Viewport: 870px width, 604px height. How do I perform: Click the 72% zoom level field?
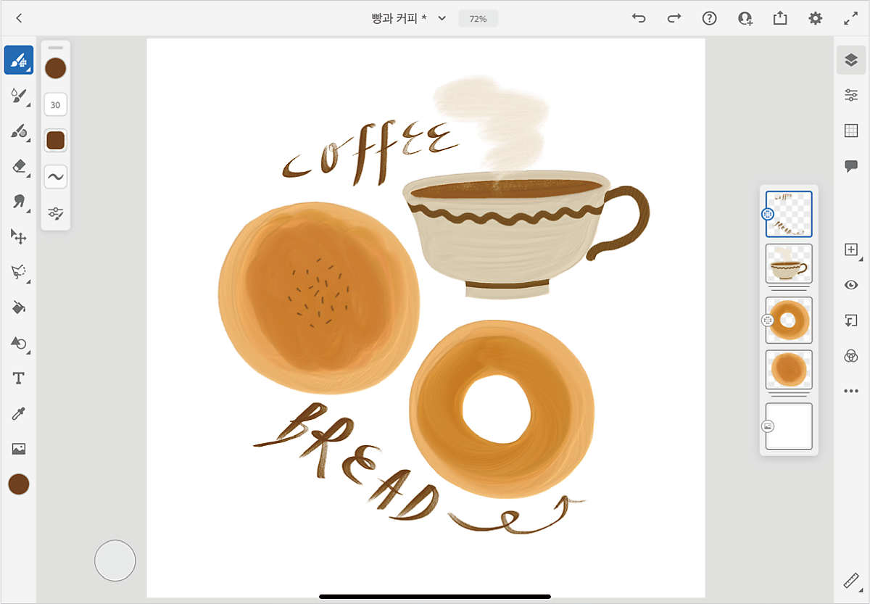(478, 19)
